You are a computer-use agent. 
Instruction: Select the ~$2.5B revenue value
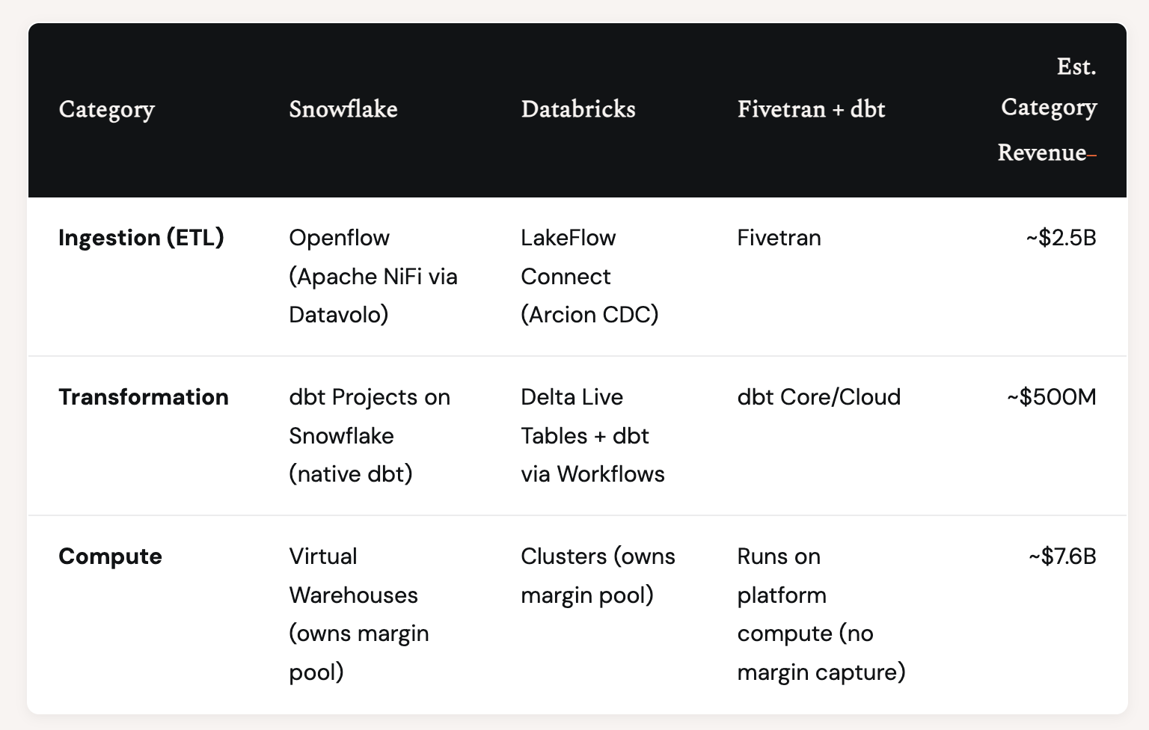pos(1061,238)
